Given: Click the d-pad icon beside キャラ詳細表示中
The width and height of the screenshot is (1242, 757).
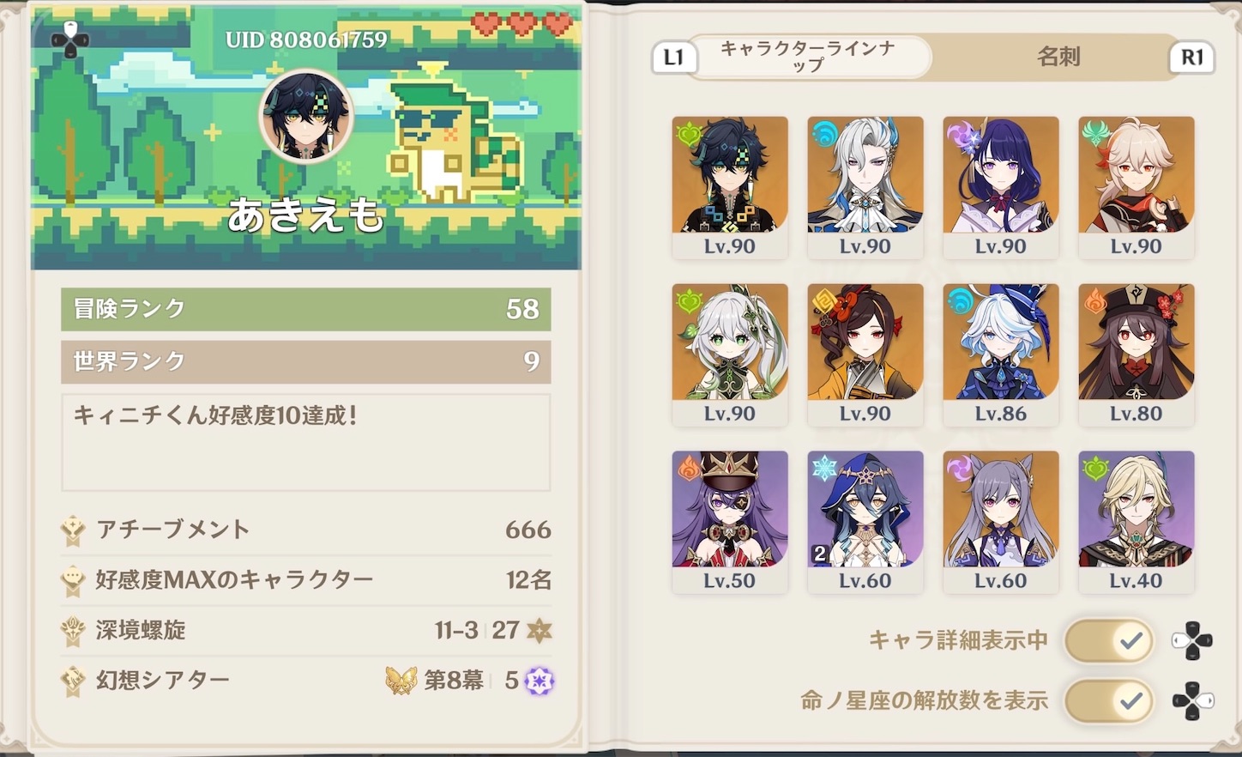Looking at the screenshot, I should pyautogui.click(x=1192, y=641).
